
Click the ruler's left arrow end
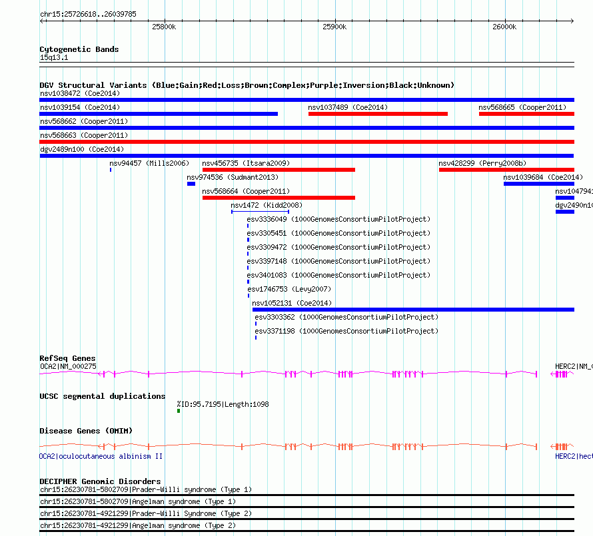pos(41,21)
